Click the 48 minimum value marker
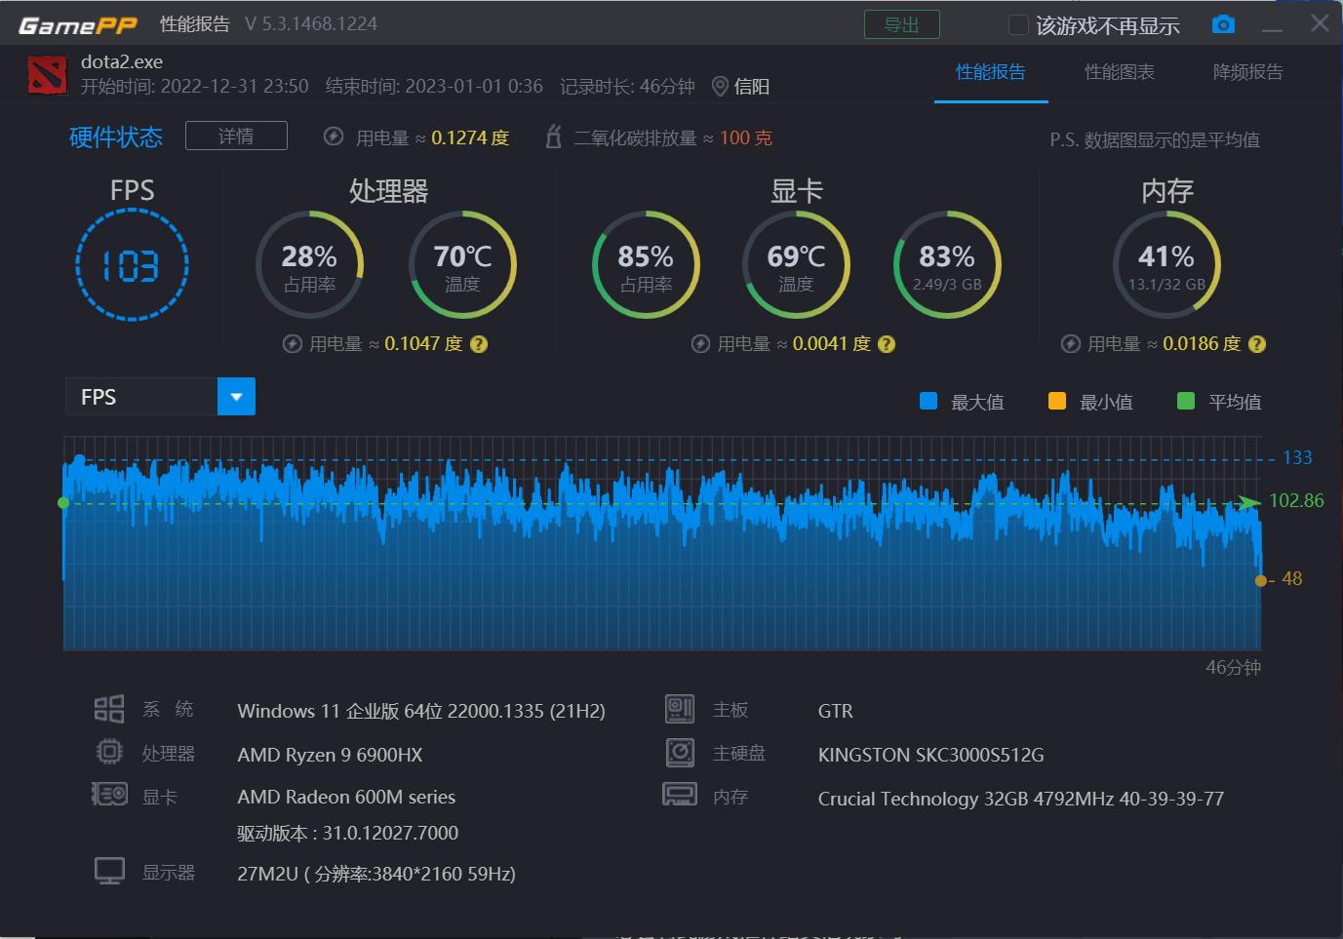1343x939 pixels. pos(1291,579)
